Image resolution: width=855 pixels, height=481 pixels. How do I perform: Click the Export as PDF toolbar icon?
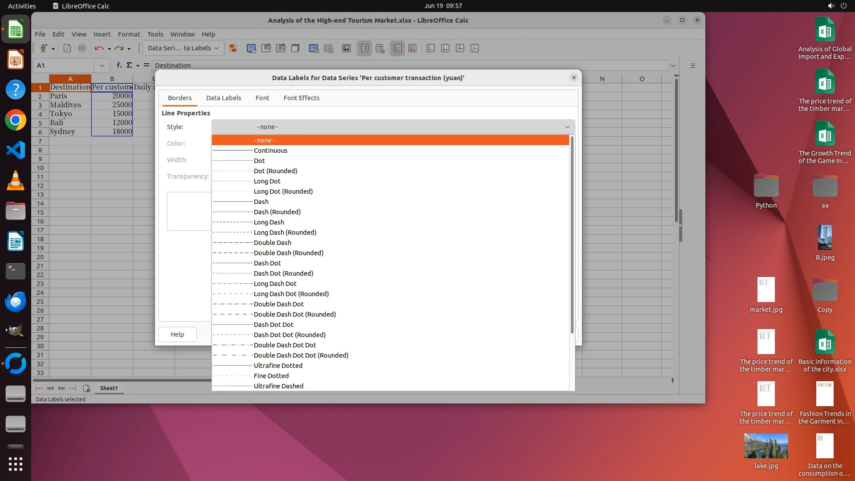(67, 48)
